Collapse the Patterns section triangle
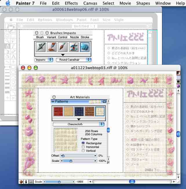 click(x=53, y=101)
